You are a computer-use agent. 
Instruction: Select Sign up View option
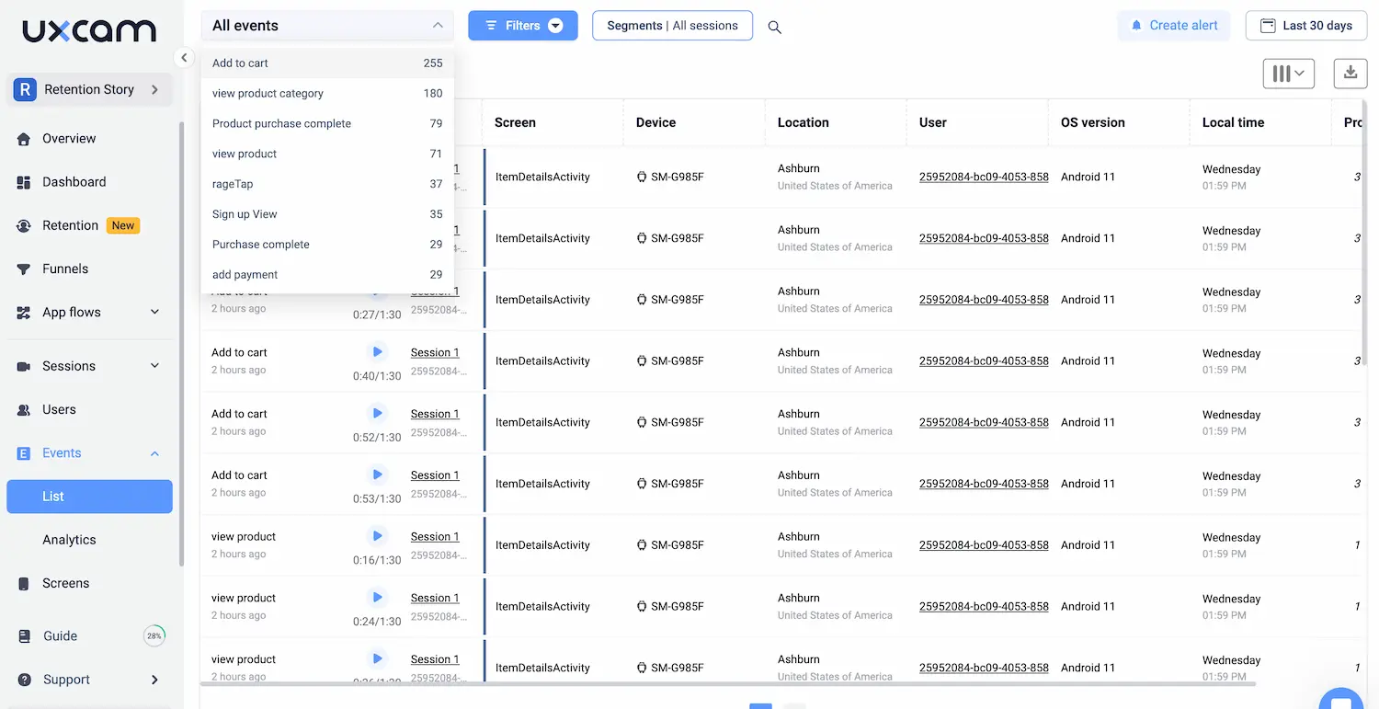click(x=327, y=215)
